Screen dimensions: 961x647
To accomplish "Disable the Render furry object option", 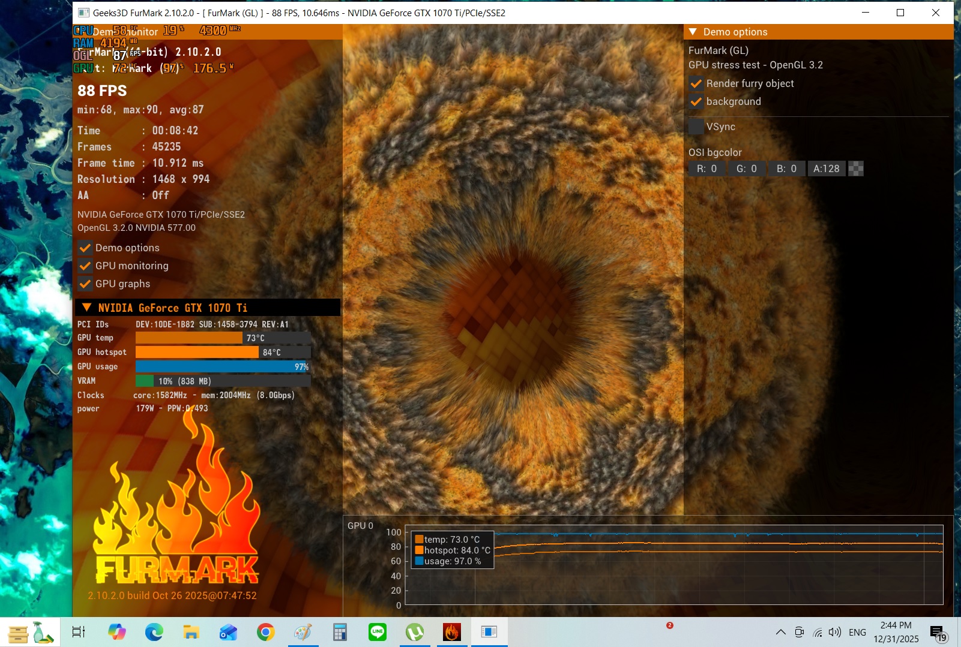I will [x=696, y=84].
